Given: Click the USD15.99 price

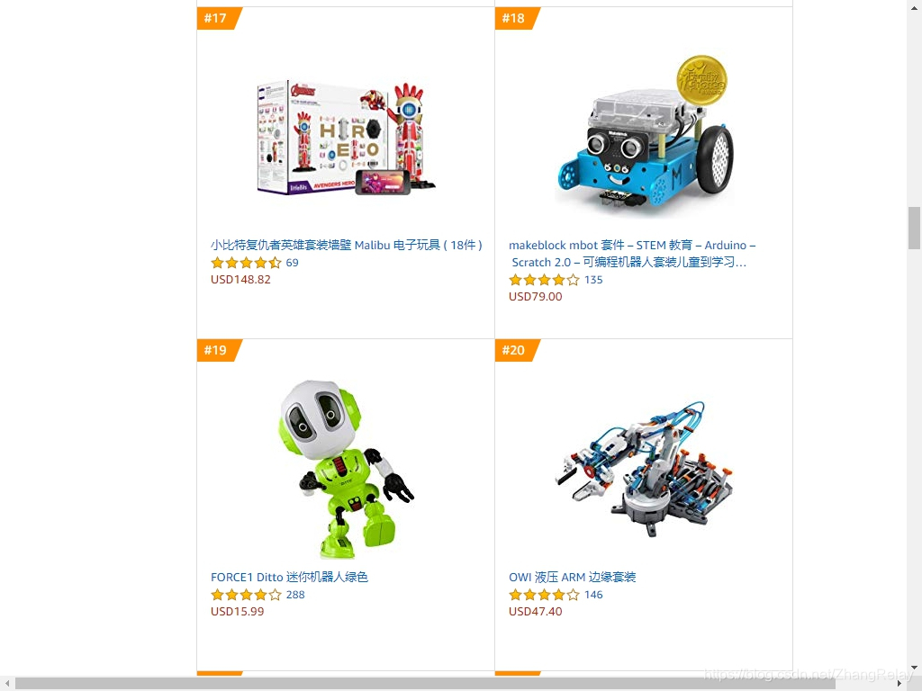Looking at the screenshot, I should point(238,612).
